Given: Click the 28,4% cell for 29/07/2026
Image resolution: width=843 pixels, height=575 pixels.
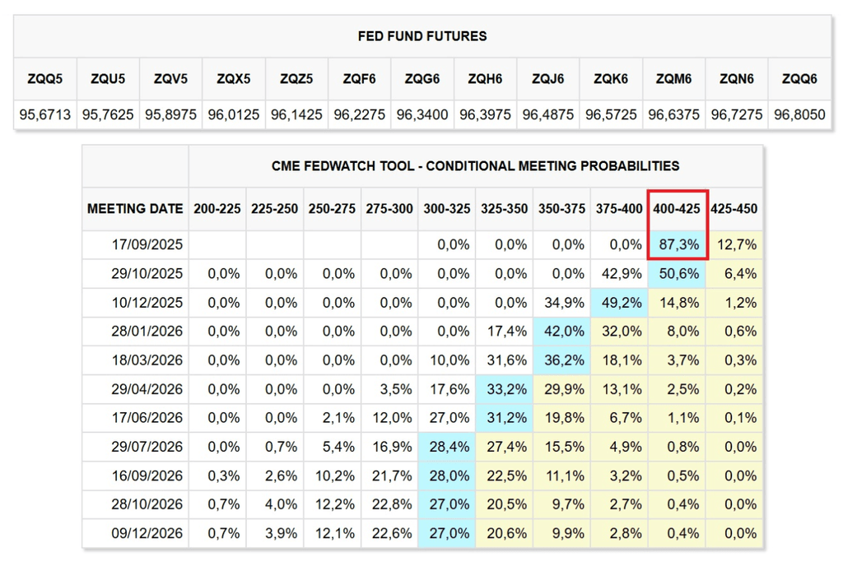Looking at the screenshot, I should point(446,447).
